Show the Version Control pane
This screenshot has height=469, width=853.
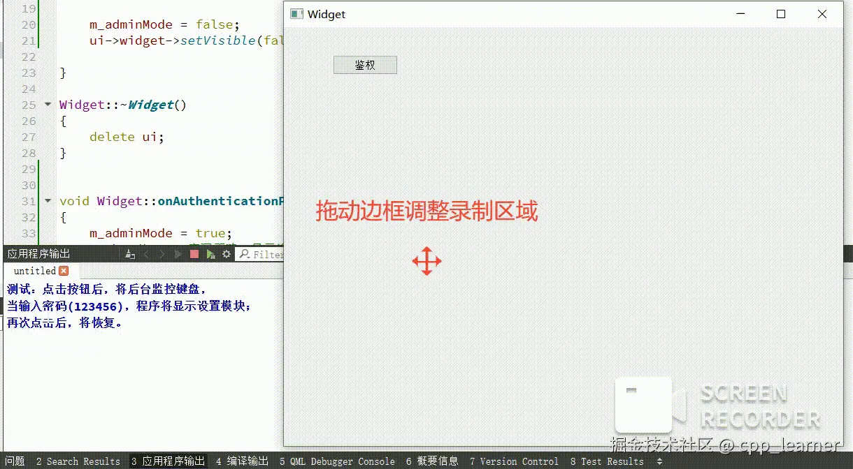[514, 461]
